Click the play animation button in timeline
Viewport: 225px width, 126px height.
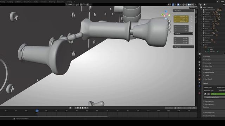click(x=83, y=108)
